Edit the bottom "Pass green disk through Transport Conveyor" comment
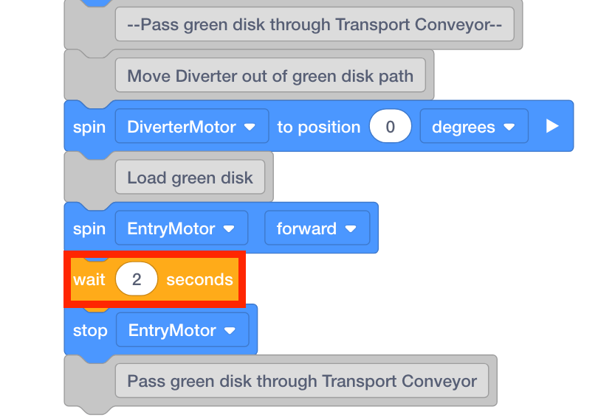The image size is (598, 420). pos(302,381)
